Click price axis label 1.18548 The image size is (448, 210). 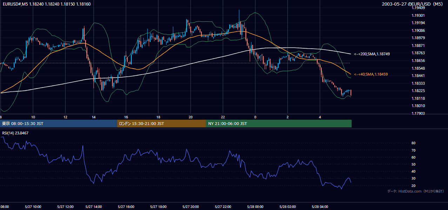419,68
